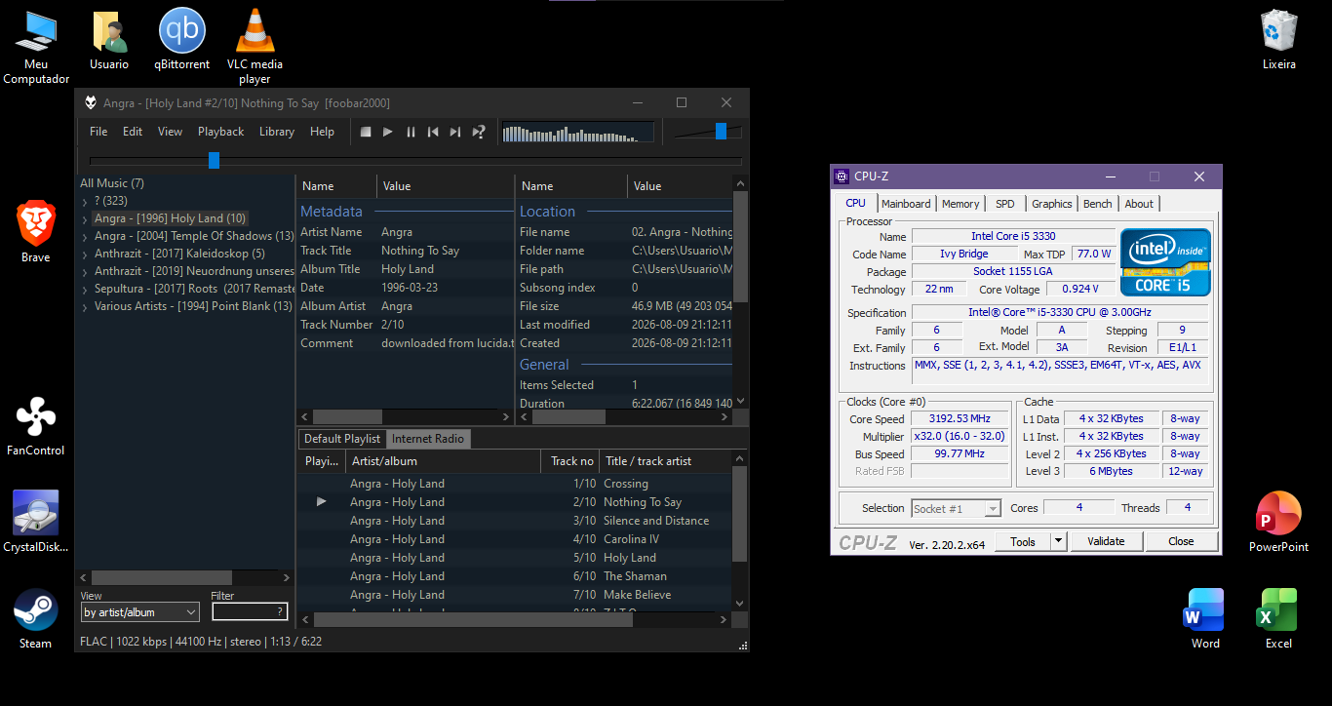This screenshot has height=706, width=1332.
Task: Expand Anthrazit - [2017] Kaleidoskop node
Action: (x=85, y=255)
